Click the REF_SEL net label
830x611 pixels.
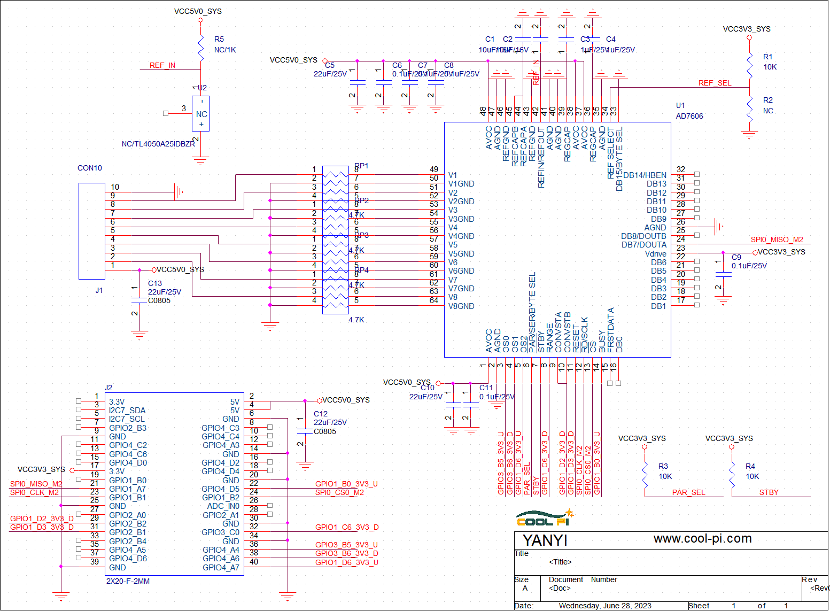coord(715,83)
